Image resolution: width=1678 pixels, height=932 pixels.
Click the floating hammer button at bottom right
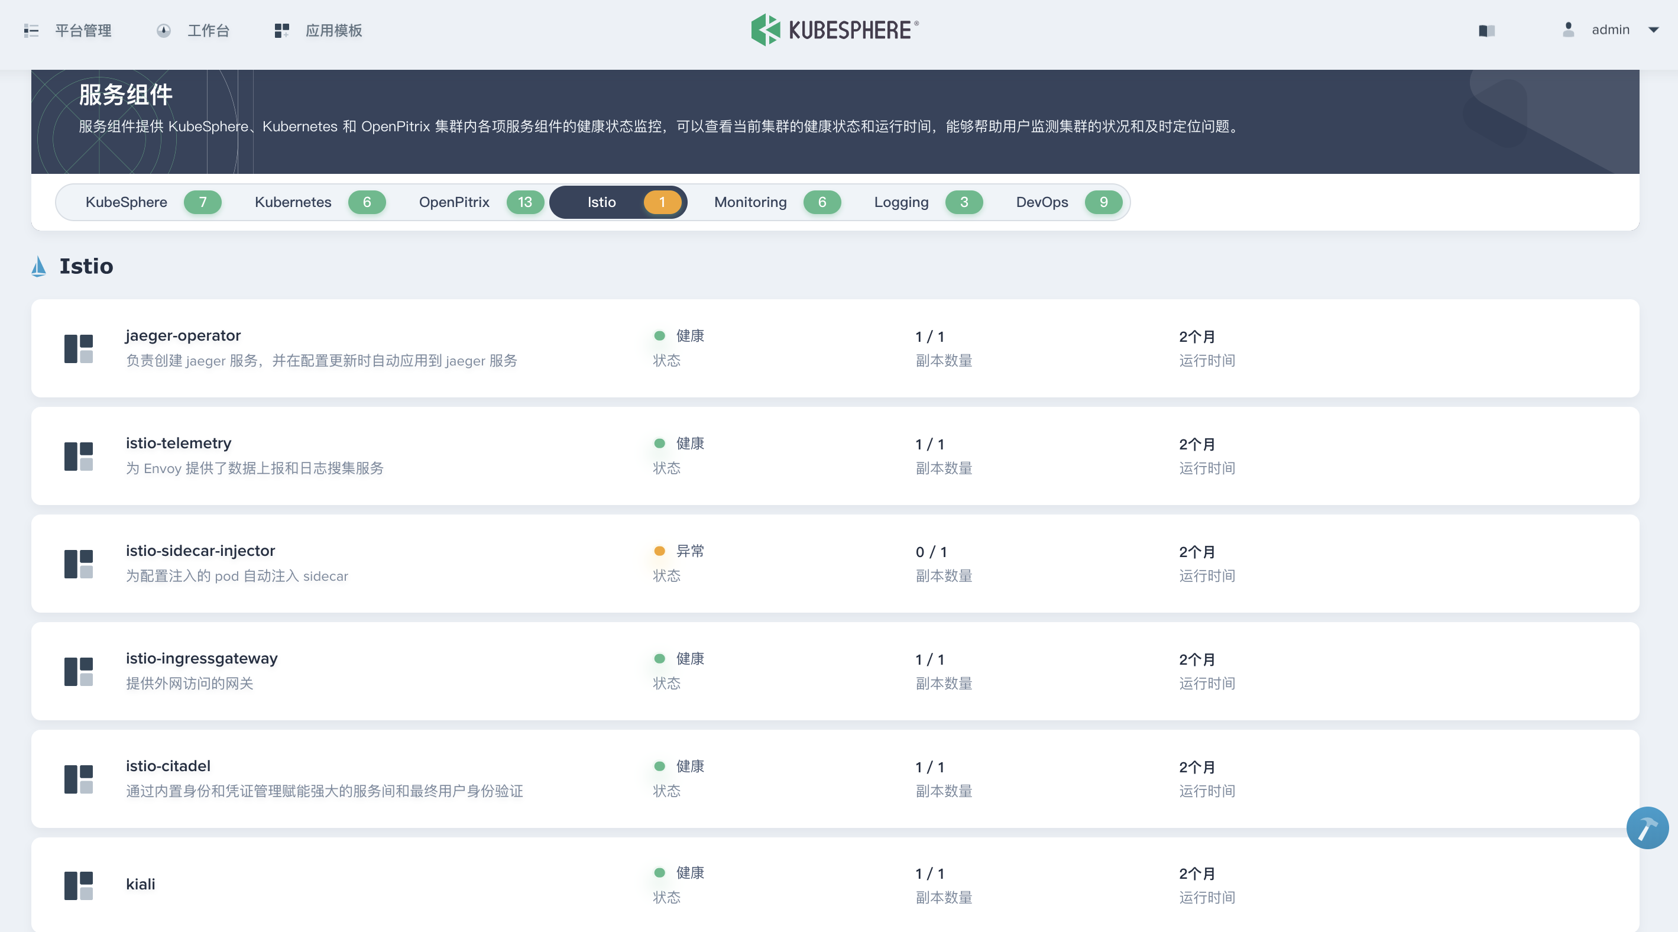tap(1647, 828)
